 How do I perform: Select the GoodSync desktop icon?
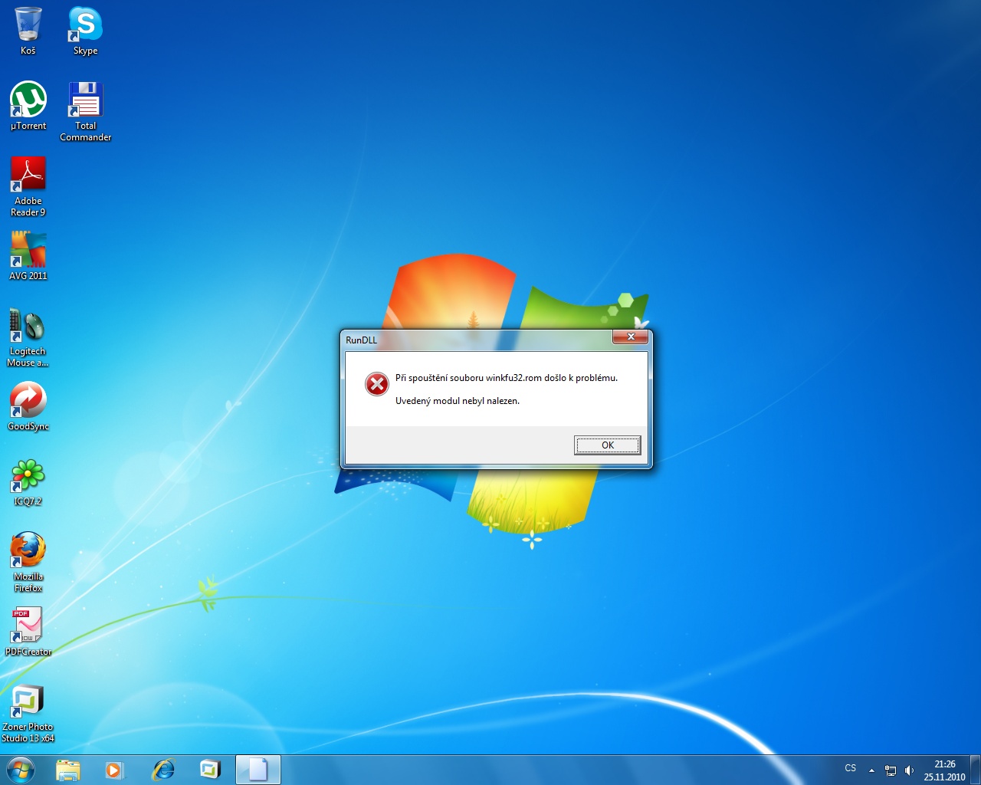[28, 400]
